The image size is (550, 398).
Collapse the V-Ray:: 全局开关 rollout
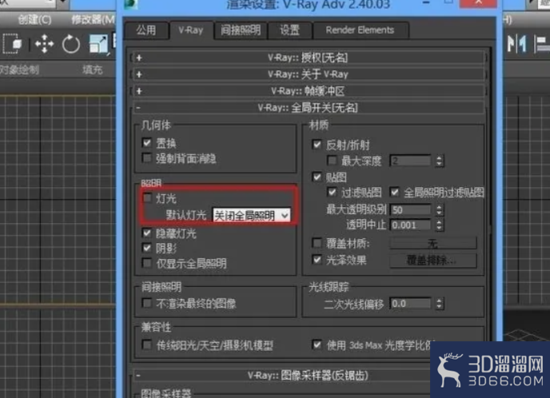pos(308,108)
